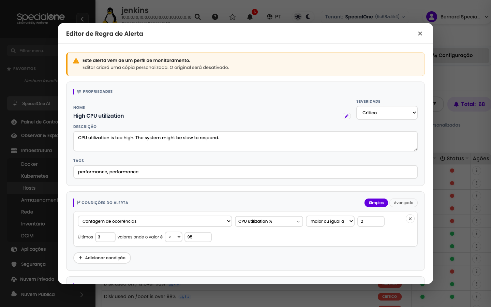Open the Bernard user account menu
Viewport: 491px width, 307px height.
(x=457, y=17)
